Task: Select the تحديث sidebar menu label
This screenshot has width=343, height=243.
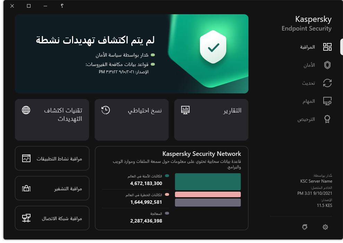Action: coord(309,83)
